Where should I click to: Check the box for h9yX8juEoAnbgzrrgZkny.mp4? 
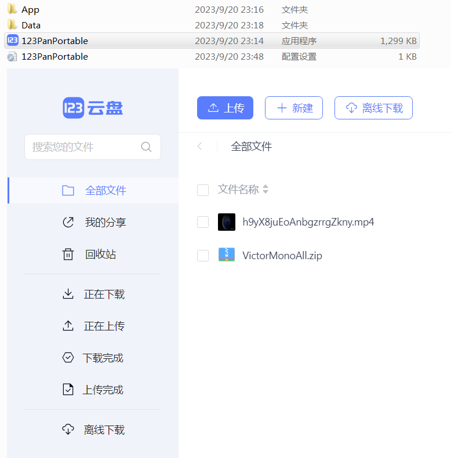[203, 222]
